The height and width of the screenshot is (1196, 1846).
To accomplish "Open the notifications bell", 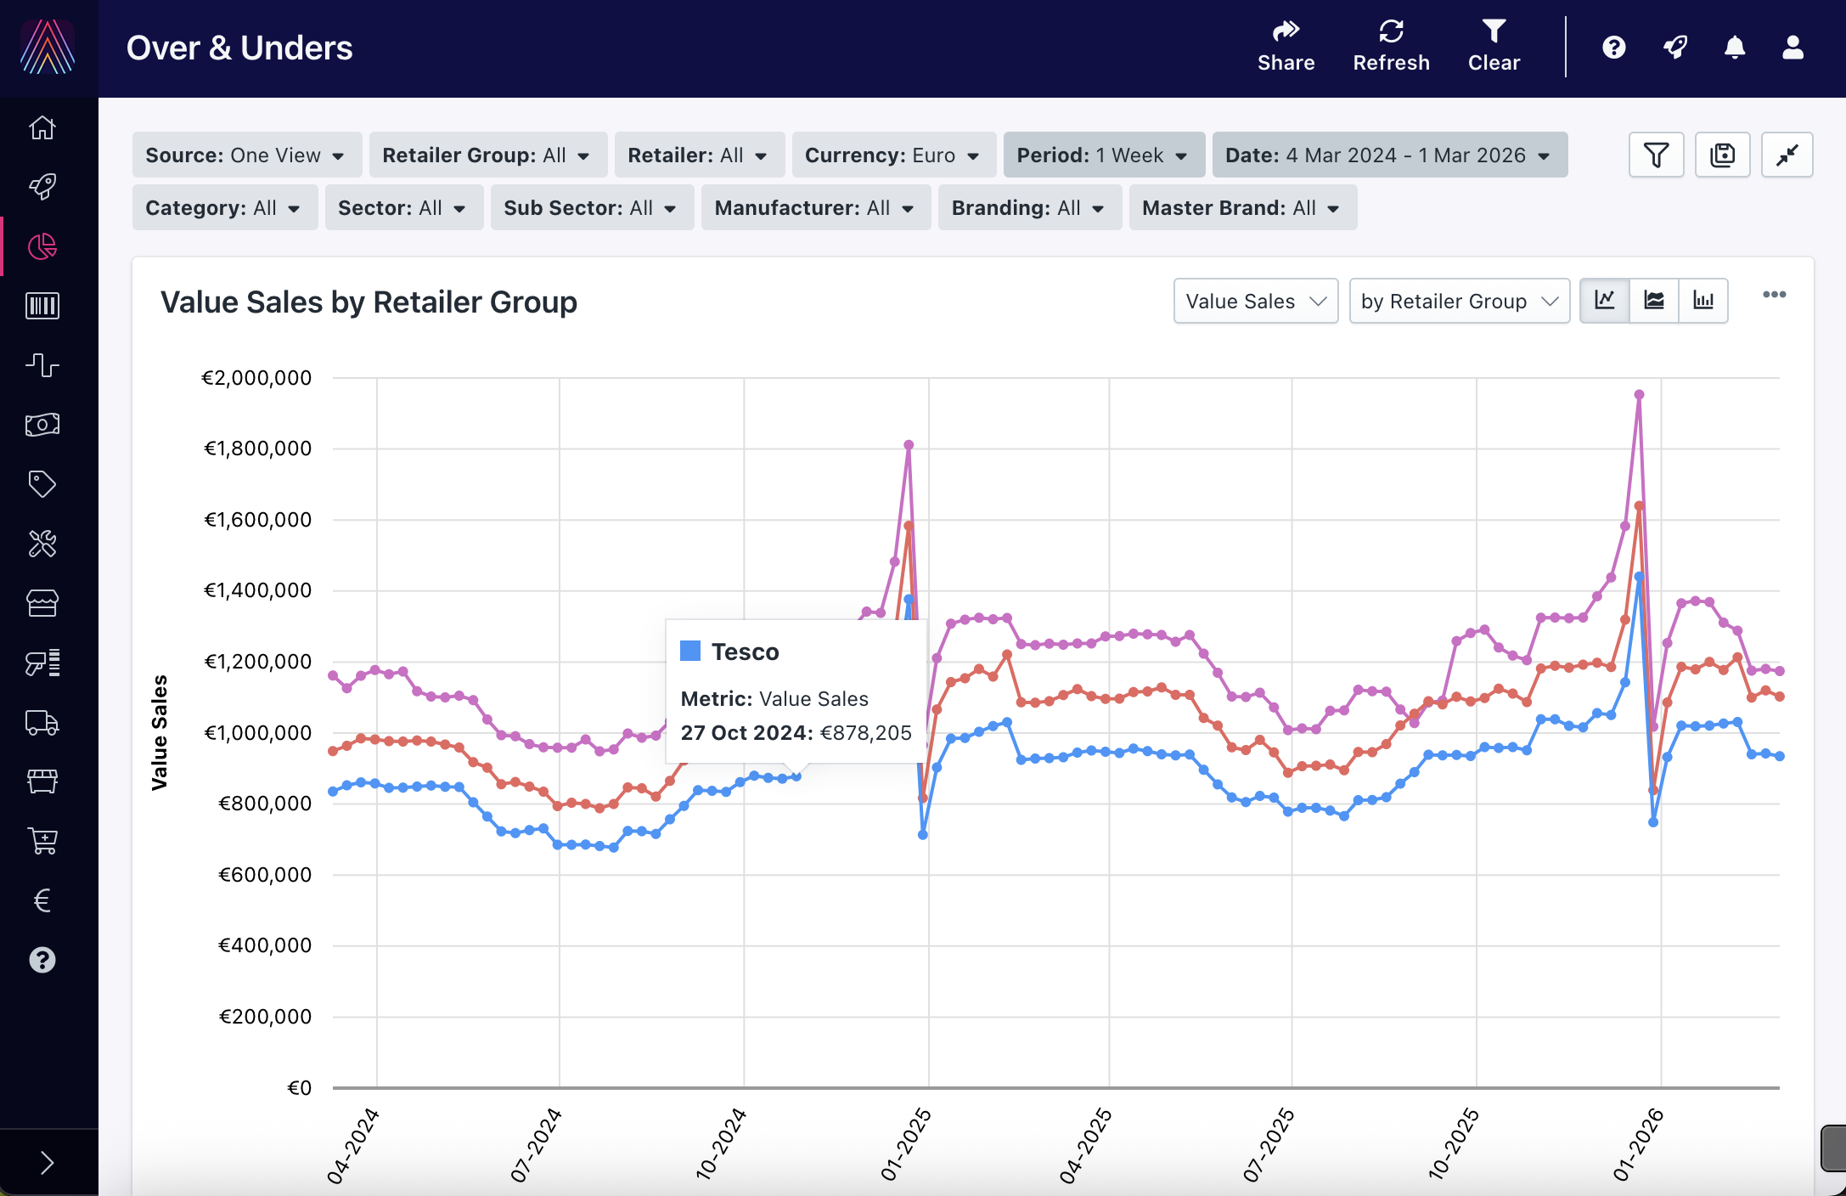I will coord(1735,48).
